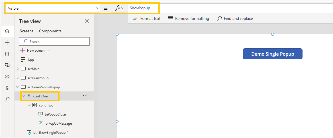Click Format text in formula toolbar
Viewport: 333px width, 138px height.
click(147, 18)
